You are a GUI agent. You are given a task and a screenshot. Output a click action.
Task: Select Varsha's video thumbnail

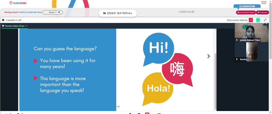click(x=252, y=52)
